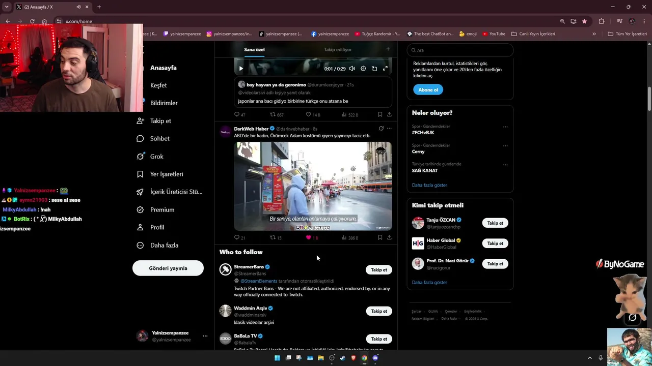Click the microphone tray icon
Viewport: 652px width, 366px height.
(601, 358)
